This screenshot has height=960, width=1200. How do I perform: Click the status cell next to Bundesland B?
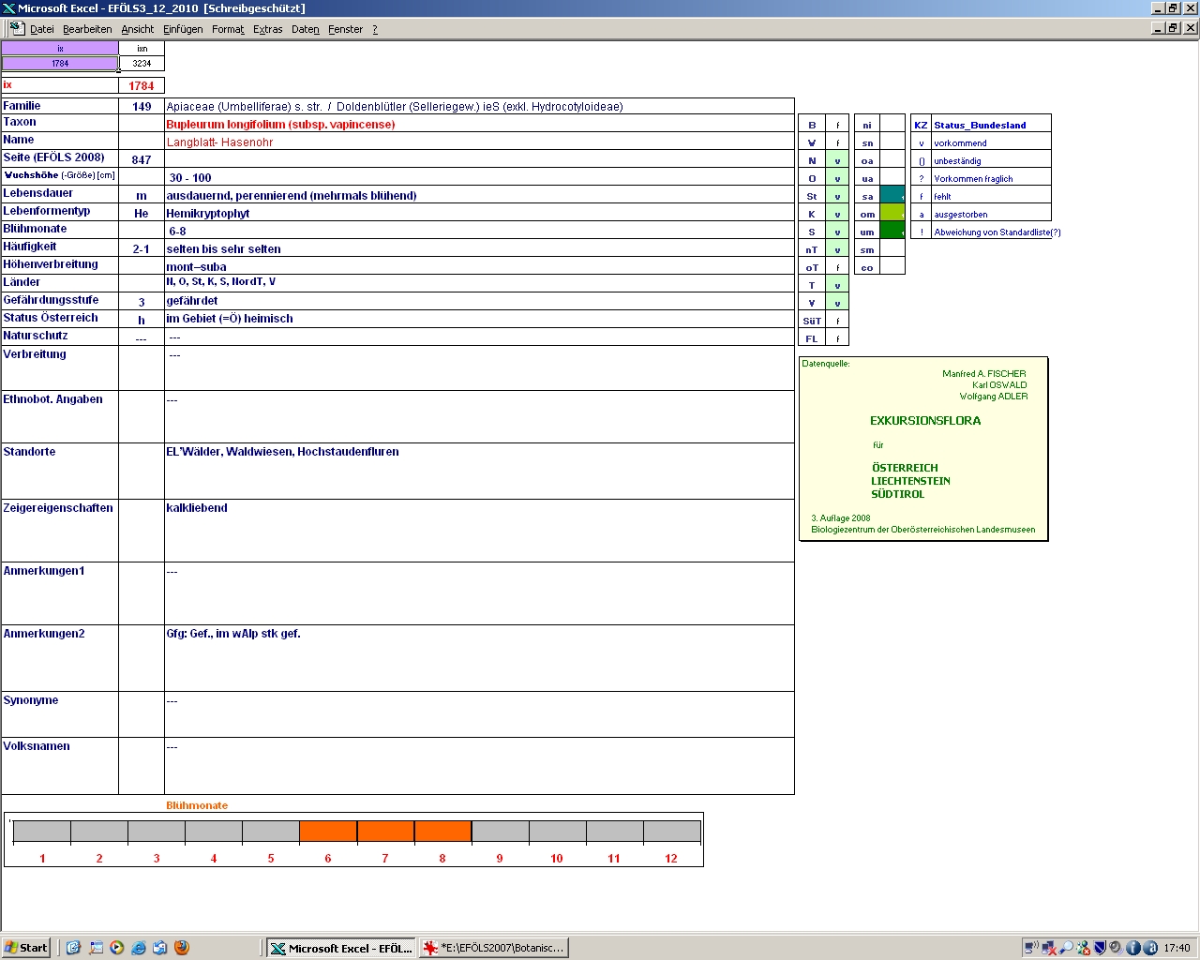pos(837,125)
